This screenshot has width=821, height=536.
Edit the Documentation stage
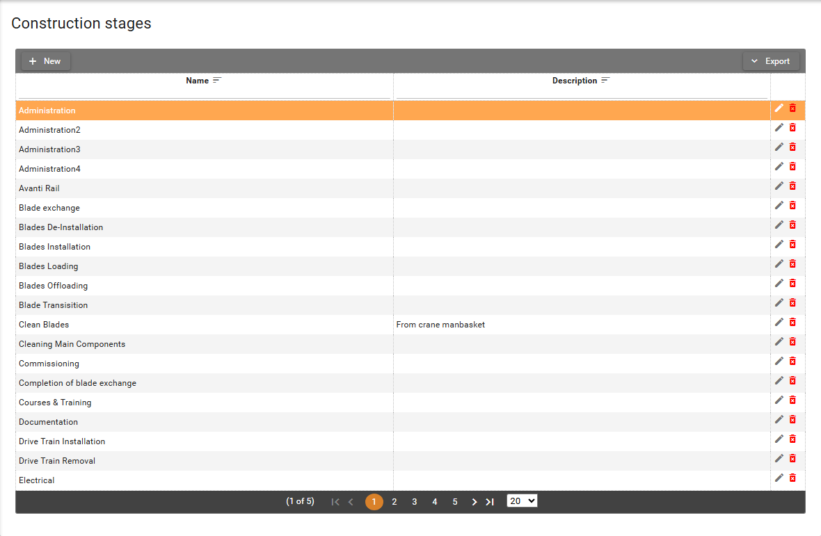coord(779,419)
